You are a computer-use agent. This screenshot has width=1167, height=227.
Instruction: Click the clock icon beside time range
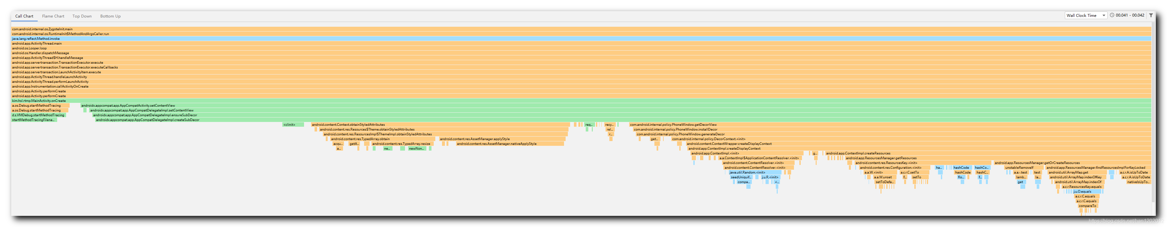[x=1112, y=15]
